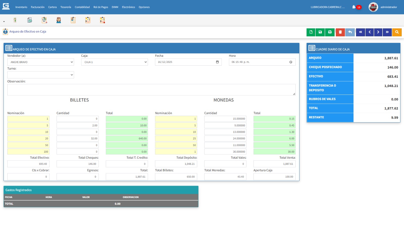Open the calendar picker in Fecha field

point(217,62)
